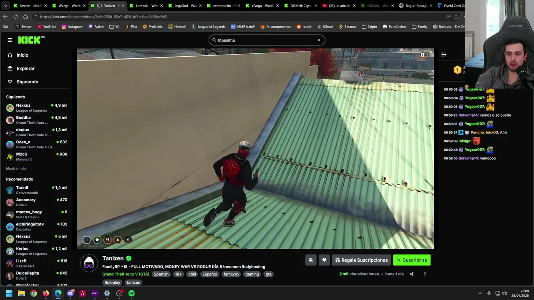Open video options three-dot menu

(x=425, y=274)
